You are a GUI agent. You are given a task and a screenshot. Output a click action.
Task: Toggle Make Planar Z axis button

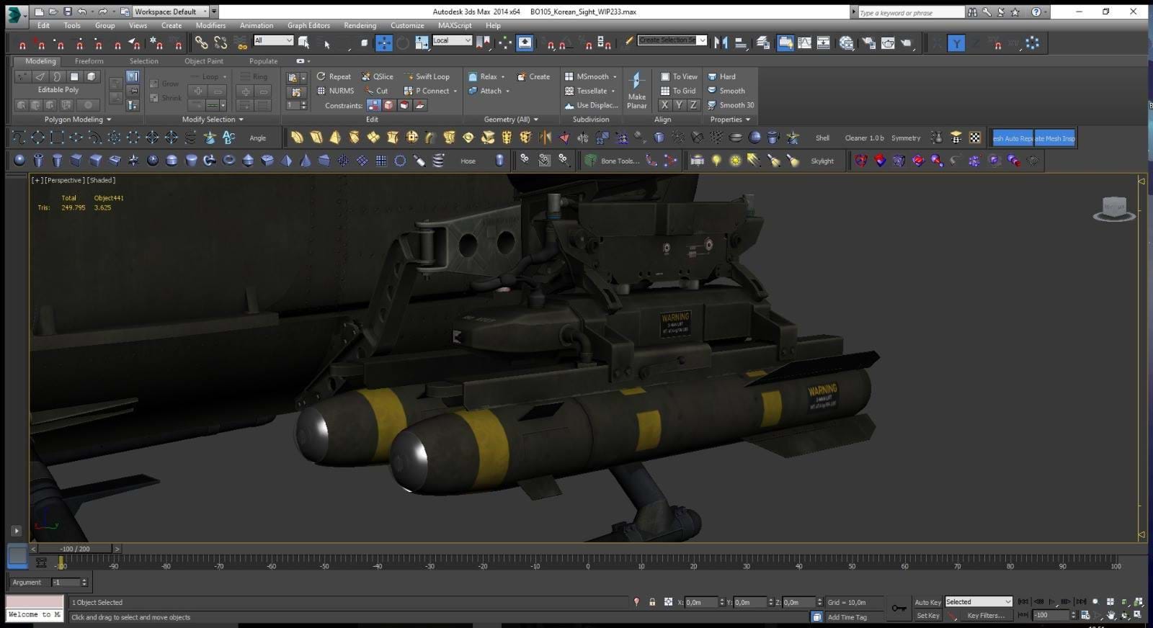coord(693,105)
